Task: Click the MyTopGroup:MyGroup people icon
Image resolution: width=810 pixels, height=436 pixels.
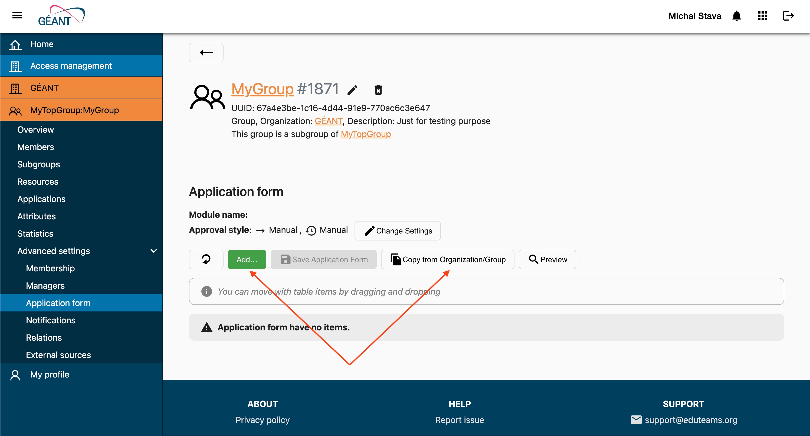Action: tap(15, 110)
